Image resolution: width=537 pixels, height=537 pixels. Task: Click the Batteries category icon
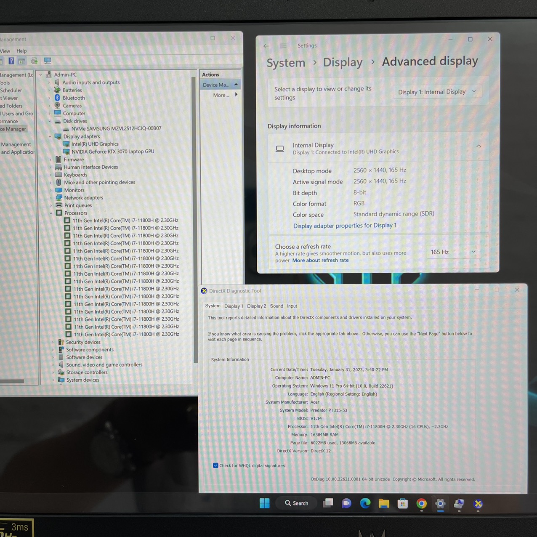coord(57,90)
